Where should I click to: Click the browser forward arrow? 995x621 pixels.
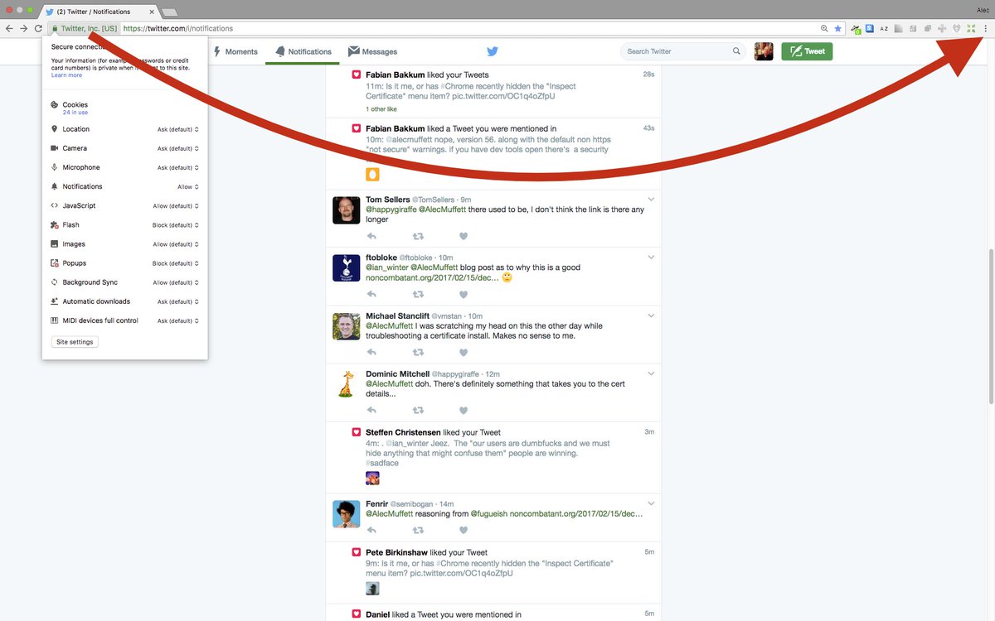click(23, 28)
